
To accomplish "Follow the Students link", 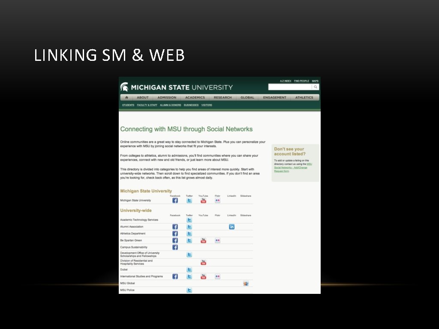I will point(128,105).
